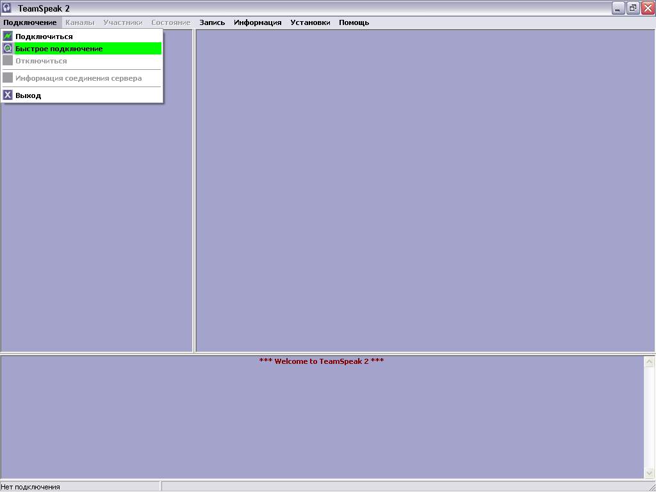Open the Запись menu
Image resolution: width=656 pixels, height=492 pixels.
tap(212, 22)
